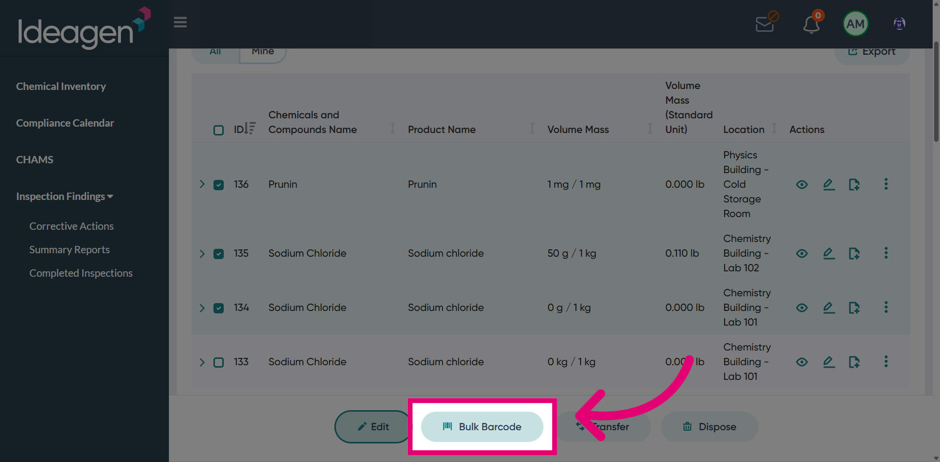This screenshot has height=462, width=940.
Task: Click the Bulk Barcode button
Action: click(482, 427)
